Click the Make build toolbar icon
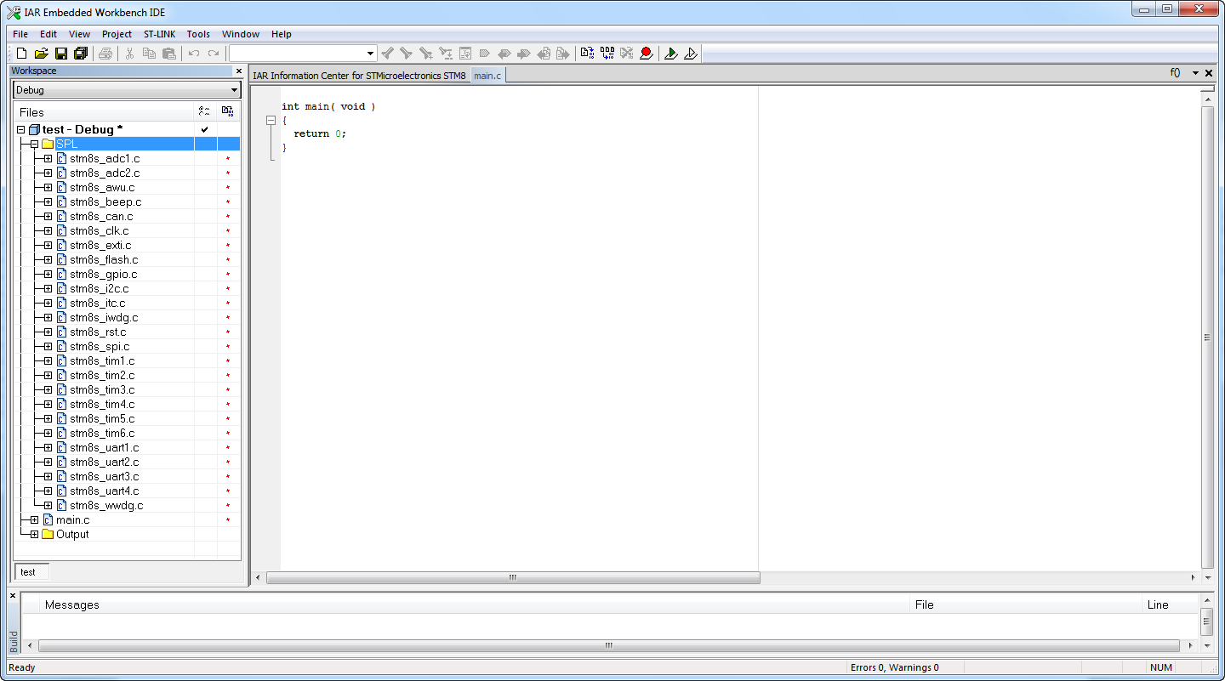Image resolution: width=1225 pixels, height=681 pixels. (x=607, y=54)
